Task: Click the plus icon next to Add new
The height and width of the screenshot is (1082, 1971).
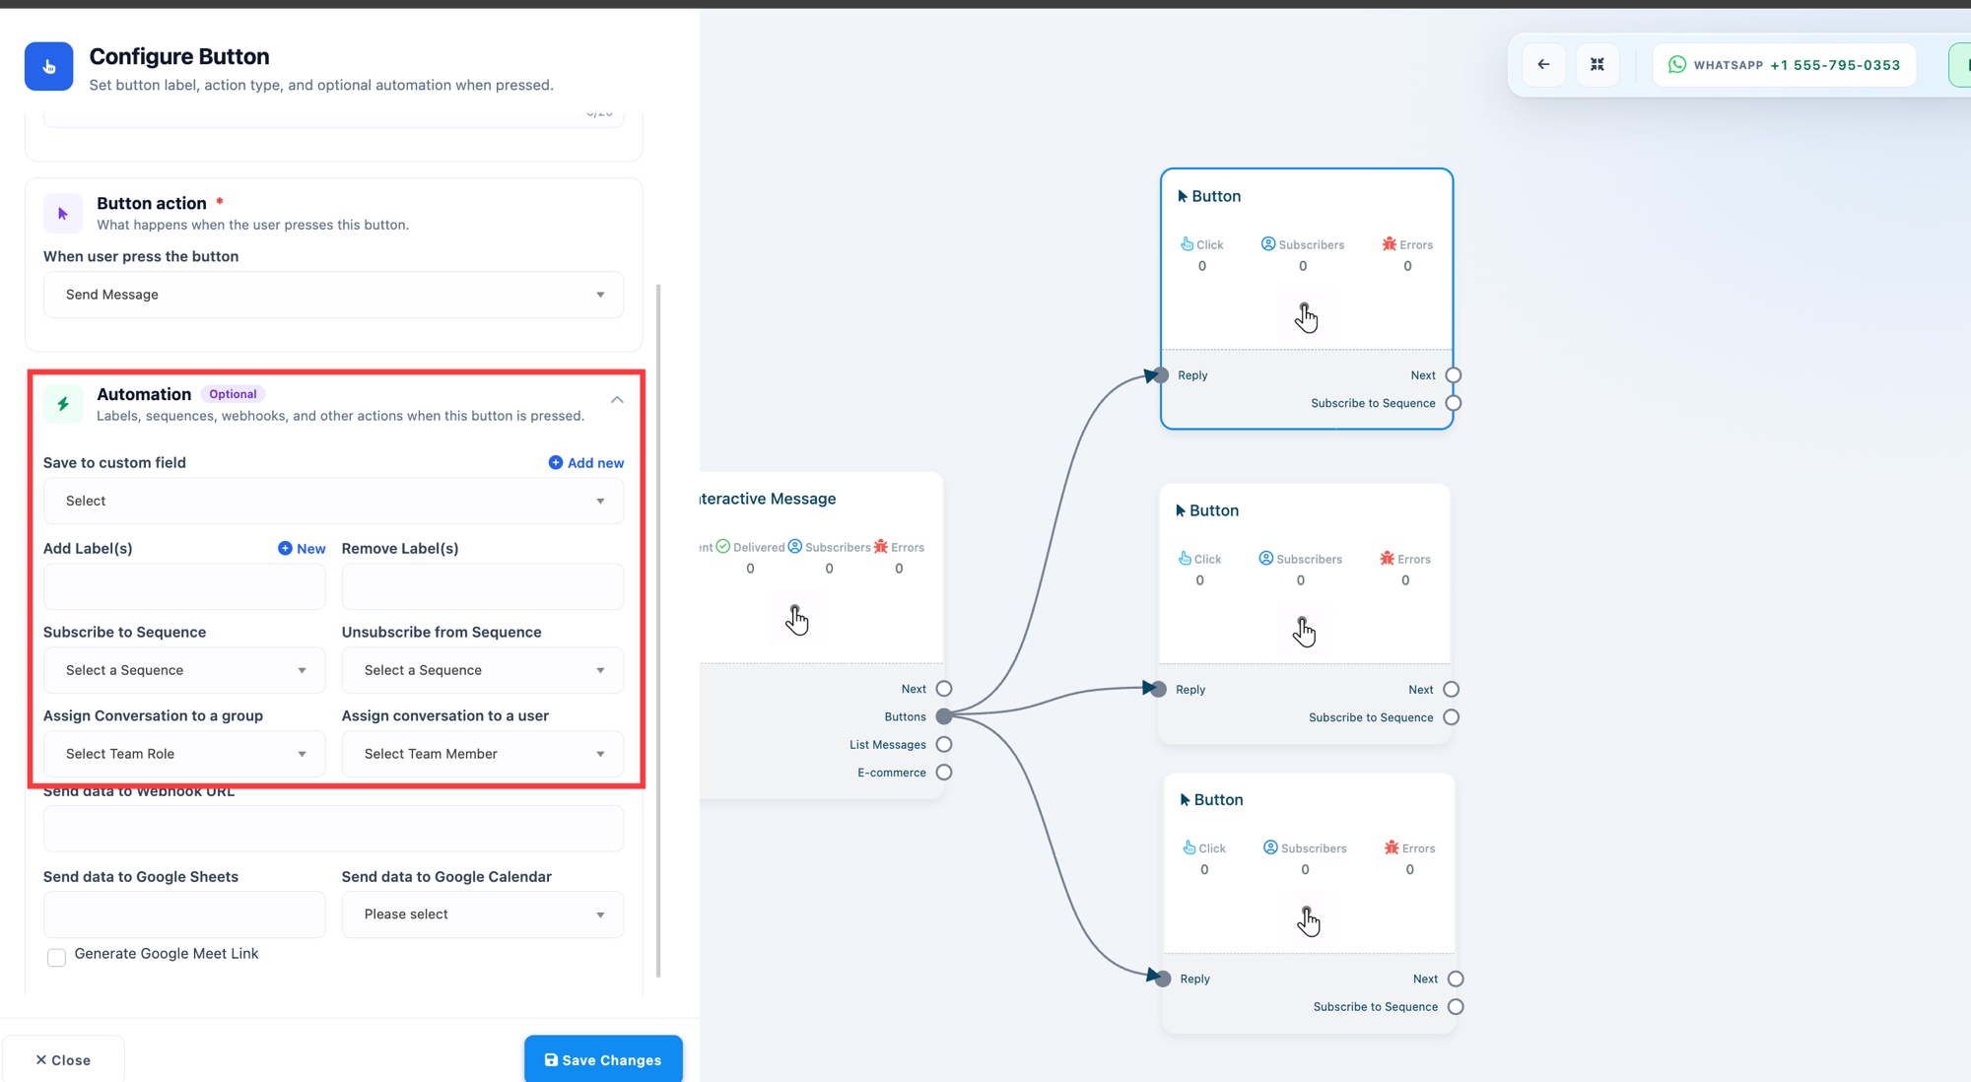Action: [x=556, y=463]
